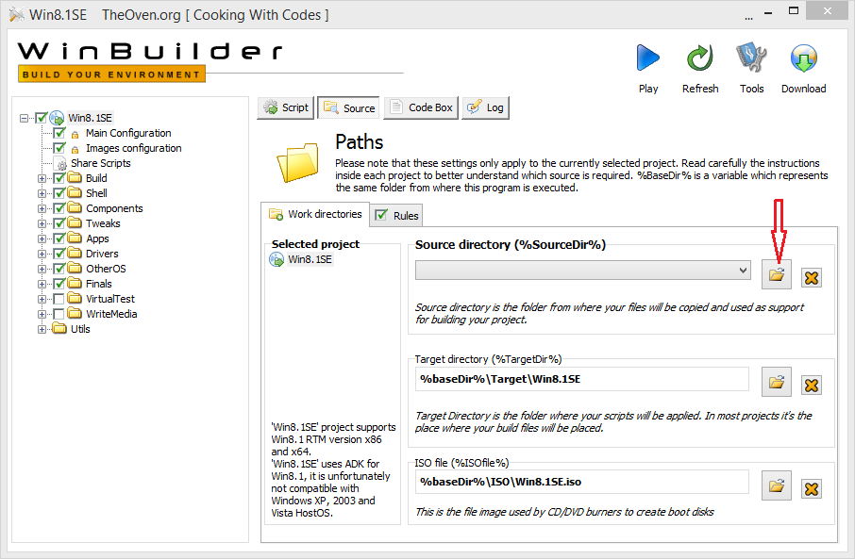This screenshot has height=559, width=855.
Task: Reset the ISO file path with X button
Action: click(812, 488)
